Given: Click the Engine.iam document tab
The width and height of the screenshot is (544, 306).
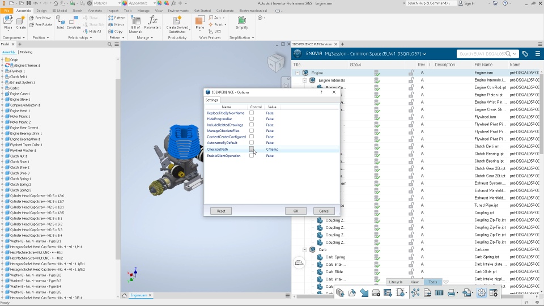Looking at the screenshot, I should click(x=139, y=295).
